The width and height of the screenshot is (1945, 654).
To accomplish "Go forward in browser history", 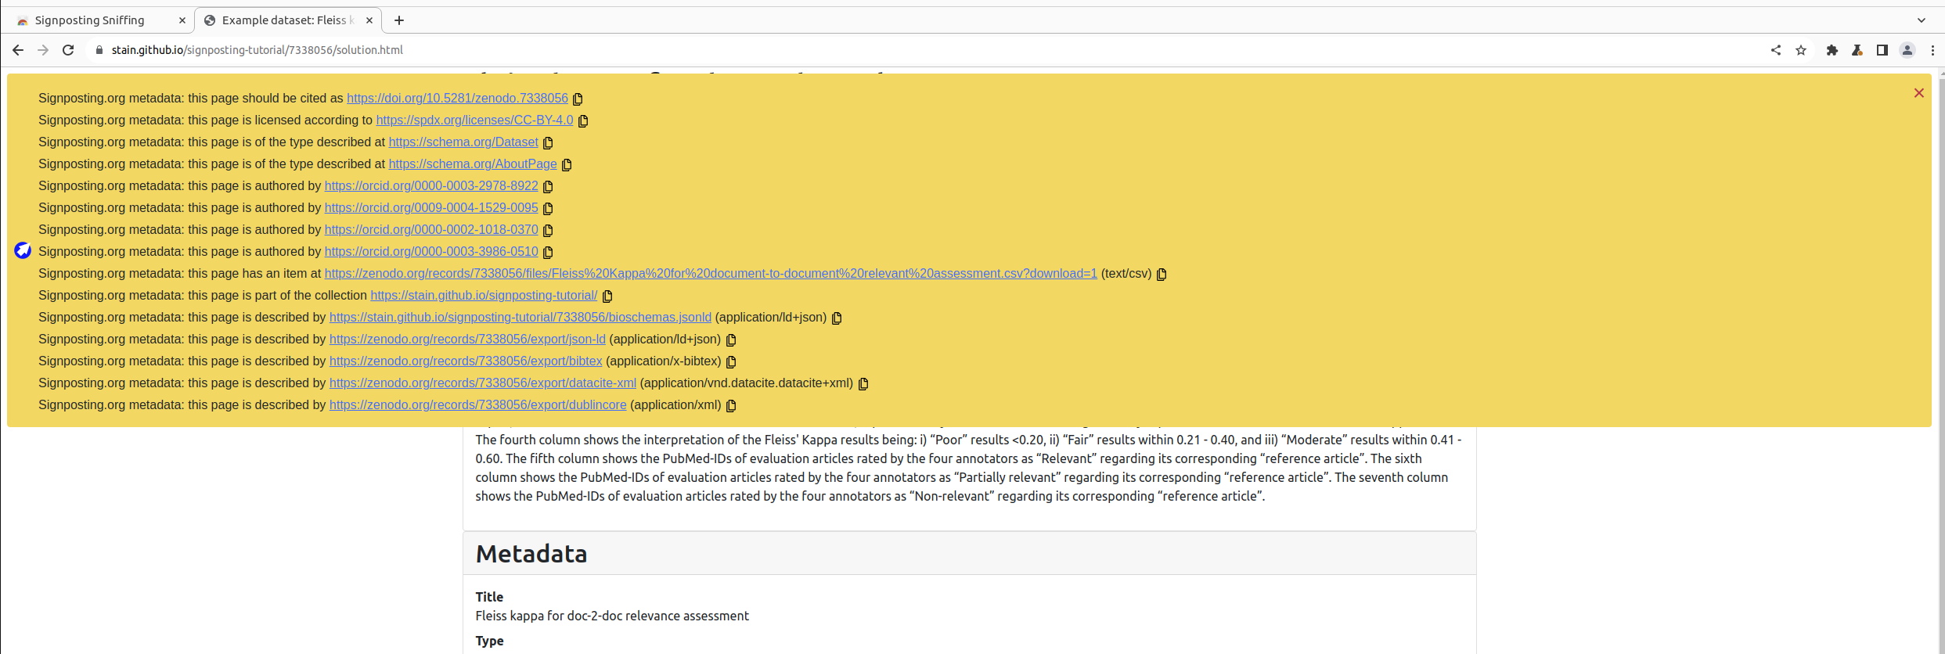I will (43, 50).
